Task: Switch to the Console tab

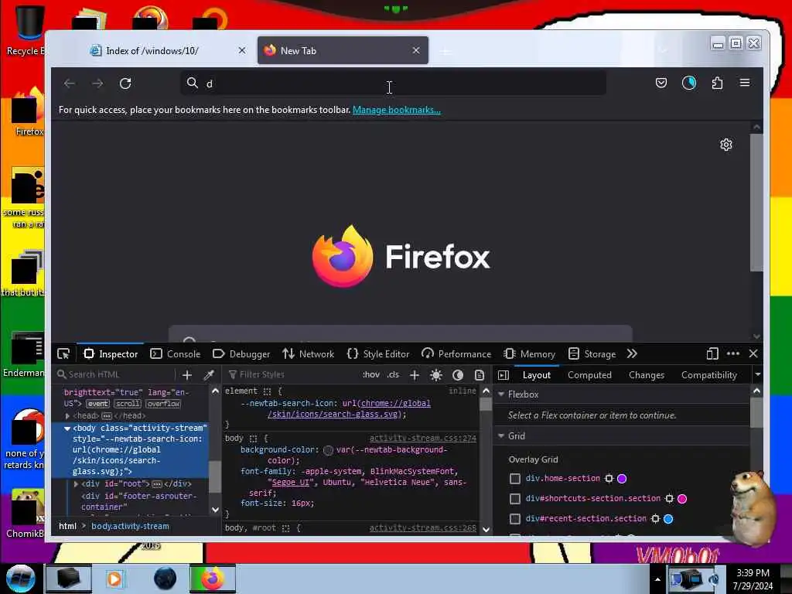Action: [176, 354]
